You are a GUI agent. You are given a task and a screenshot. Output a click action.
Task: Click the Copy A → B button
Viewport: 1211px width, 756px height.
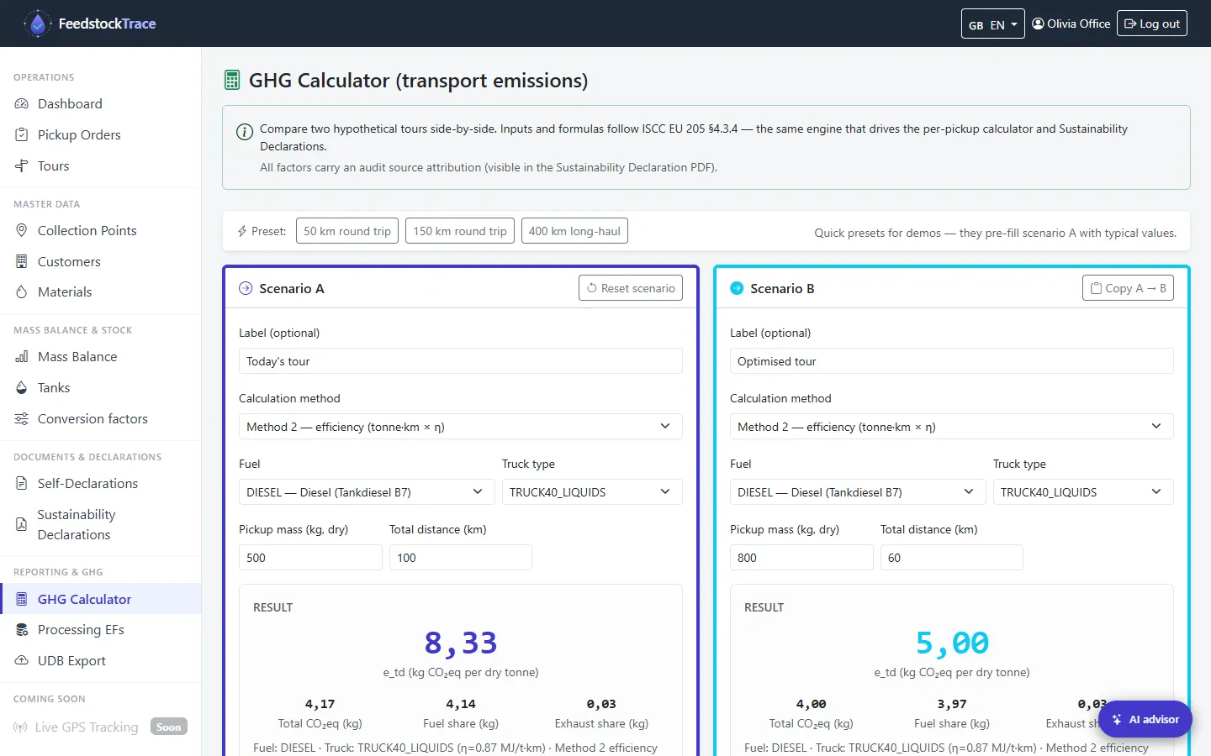1128,288
